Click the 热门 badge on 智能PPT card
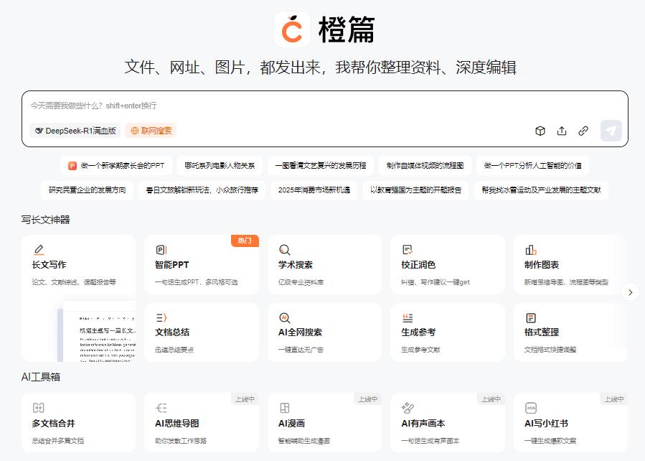The height and width of the screenshot is (461, 645). coord(245,241)
